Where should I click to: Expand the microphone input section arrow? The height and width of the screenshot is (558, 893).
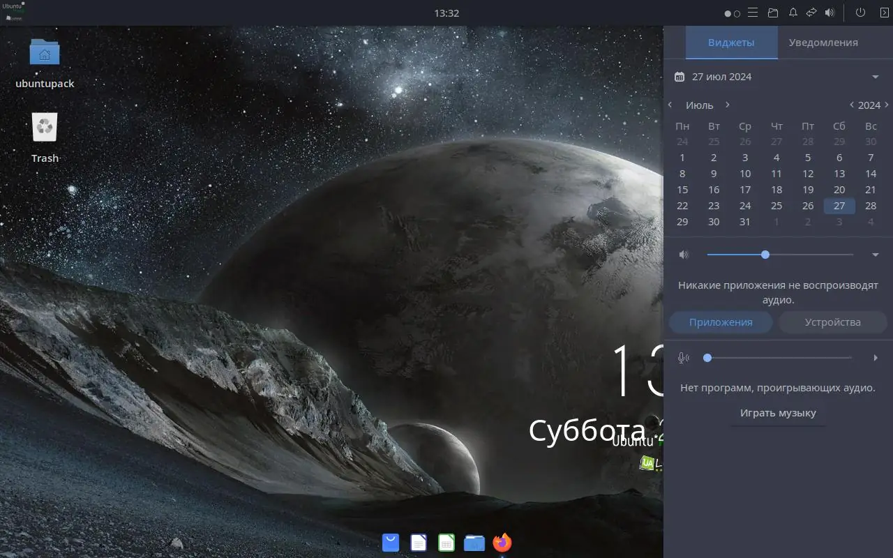[876, 358]
